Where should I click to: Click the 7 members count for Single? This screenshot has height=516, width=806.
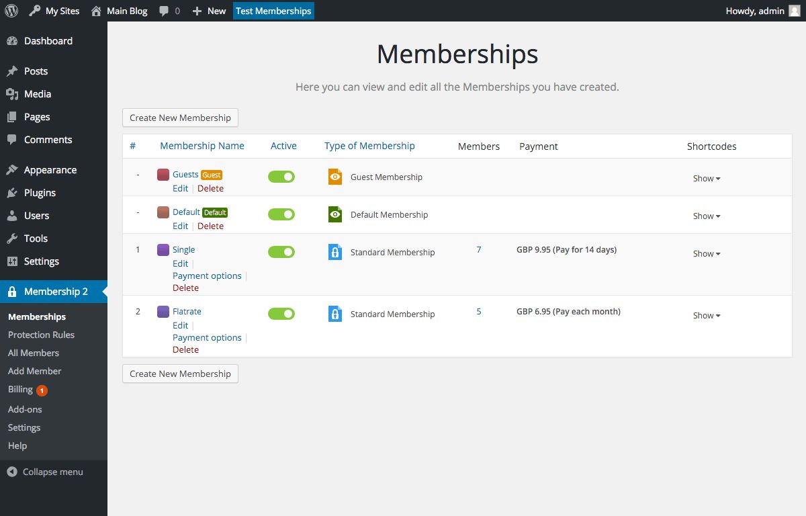[x=478, y=249]
